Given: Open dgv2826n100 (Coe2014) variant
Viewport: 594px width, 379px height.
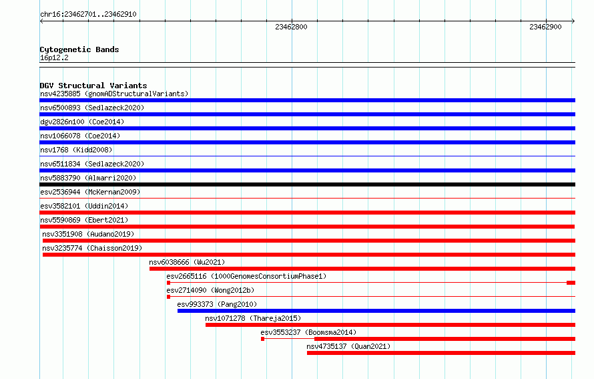Looking at the screenshot, I should pyautogui.click(x=82, y=122).
